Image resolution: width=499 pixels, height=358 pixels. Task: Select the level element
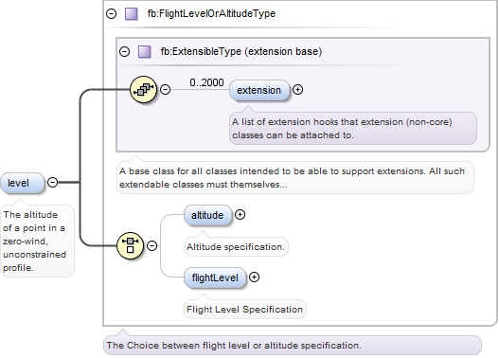pos(23,183)
